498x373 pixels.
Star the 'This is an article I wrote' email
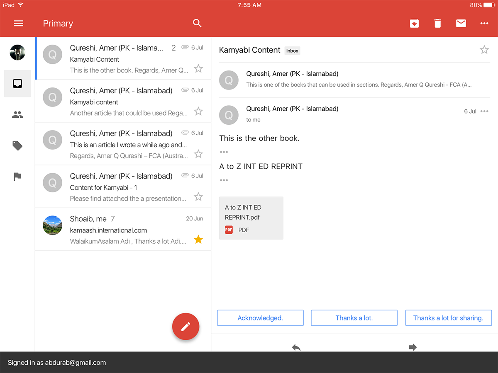coord(199,154)
